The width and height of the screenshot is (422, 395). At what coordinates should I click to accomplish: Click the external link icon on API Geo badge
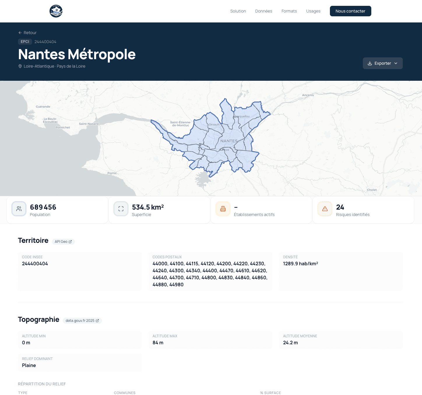click(70, 241)
